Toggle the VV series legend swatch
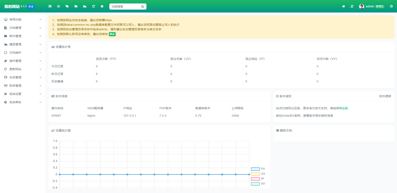Image resolution: width=397 pixels, height=193 pixels. point(255,184)
